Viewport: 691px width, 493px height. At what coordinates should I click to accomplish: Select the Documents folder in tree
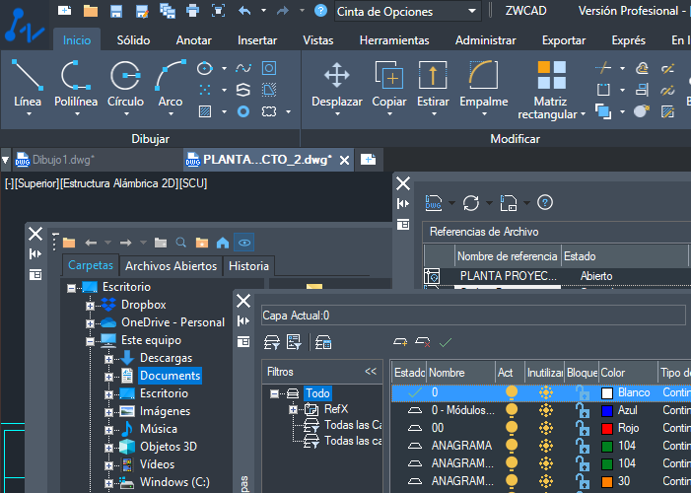click(170, 376)
